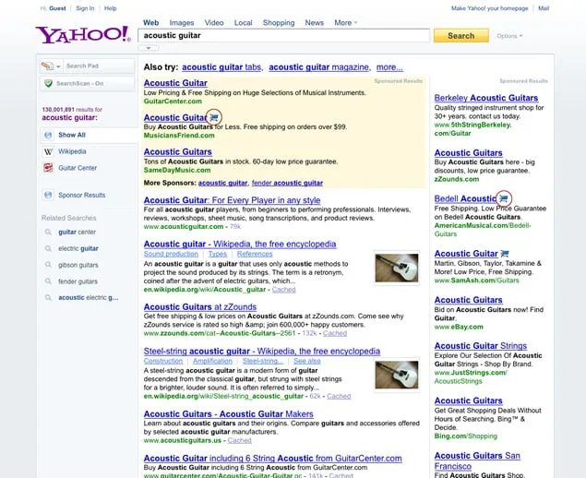
Task: Click the acoustic guitar search input field
Action: [x=283, y=35]
